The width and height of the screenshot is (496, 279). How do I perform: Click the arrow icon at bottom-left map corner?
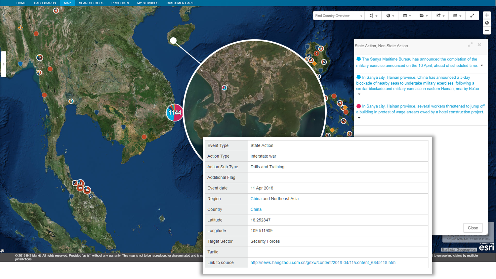2,251
